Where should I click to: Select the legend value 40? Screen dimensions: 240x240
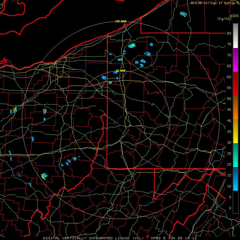(x=229, y=121)
